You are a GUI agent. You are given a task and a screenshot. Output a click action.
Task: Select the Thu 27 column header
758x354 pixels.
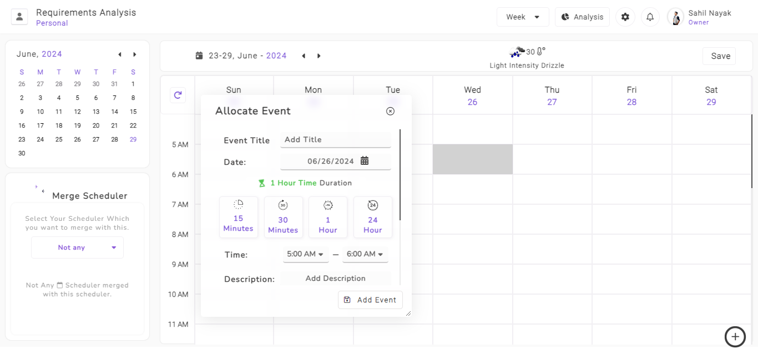pyautogui.click(x=552, y=95)
